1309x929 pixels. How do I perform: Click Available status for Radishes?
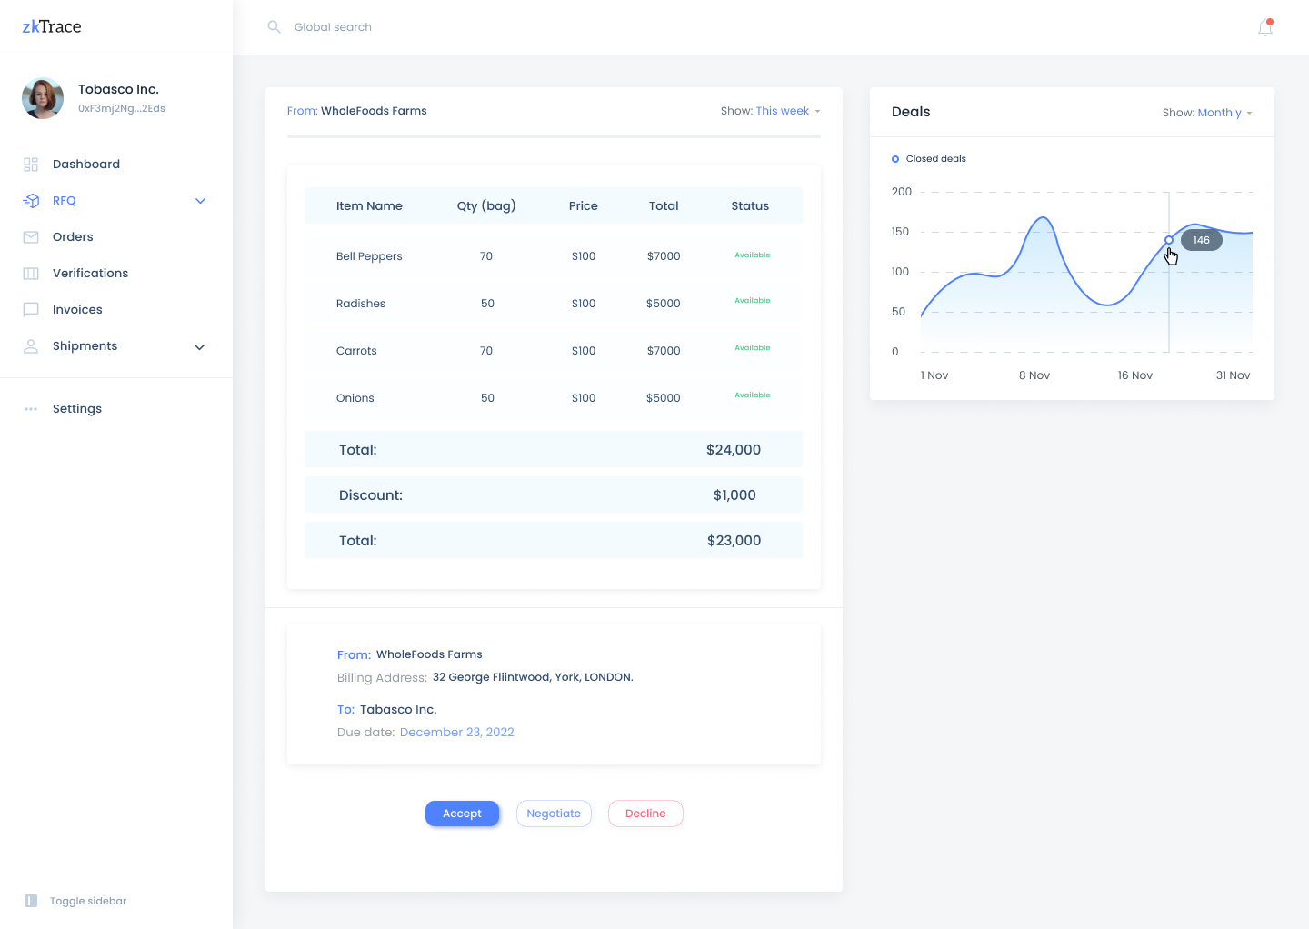[753, 301]
